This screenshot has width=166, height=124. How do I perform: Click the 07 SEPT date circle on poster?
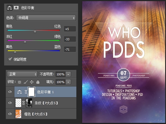123,75
